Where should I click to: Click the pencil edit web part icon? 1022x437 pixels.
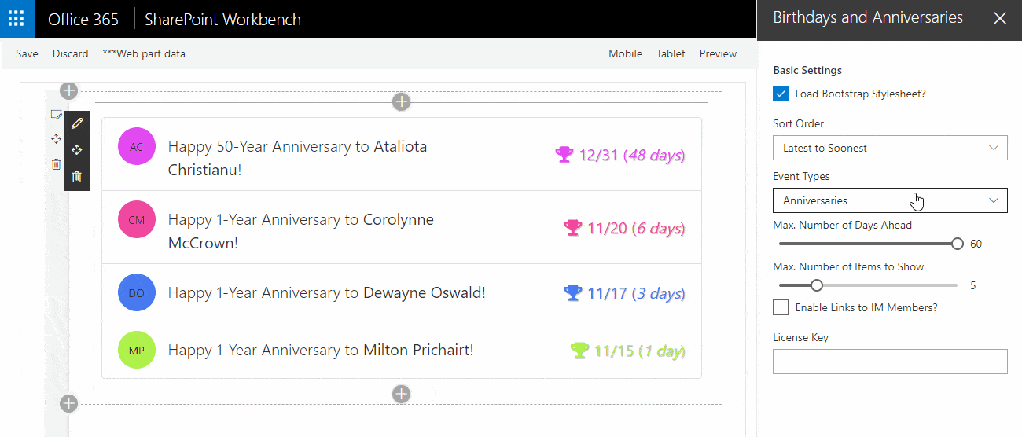point(76,123)
